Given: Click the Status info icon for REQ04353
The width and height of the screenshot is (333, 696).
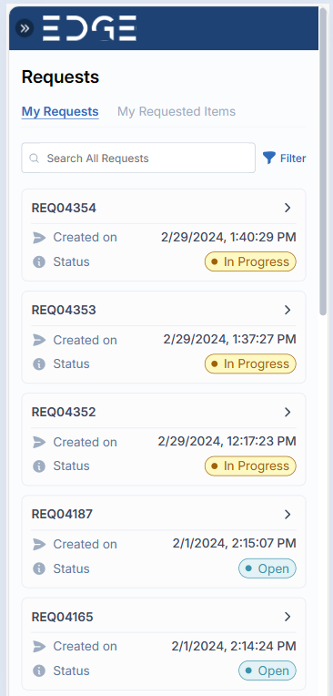Looking at the screenshot, I should coord(39,364).
